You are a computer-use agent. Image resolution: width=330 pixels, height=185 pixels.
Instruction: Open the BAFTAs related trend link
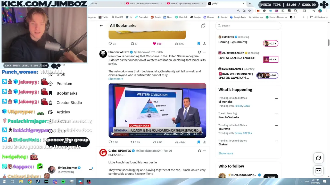tap(247, 133)
